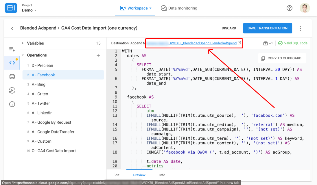The width and height of the screenshot is (317, 185).
Task: Open the Workspace menu
Action: pos(135,8)
